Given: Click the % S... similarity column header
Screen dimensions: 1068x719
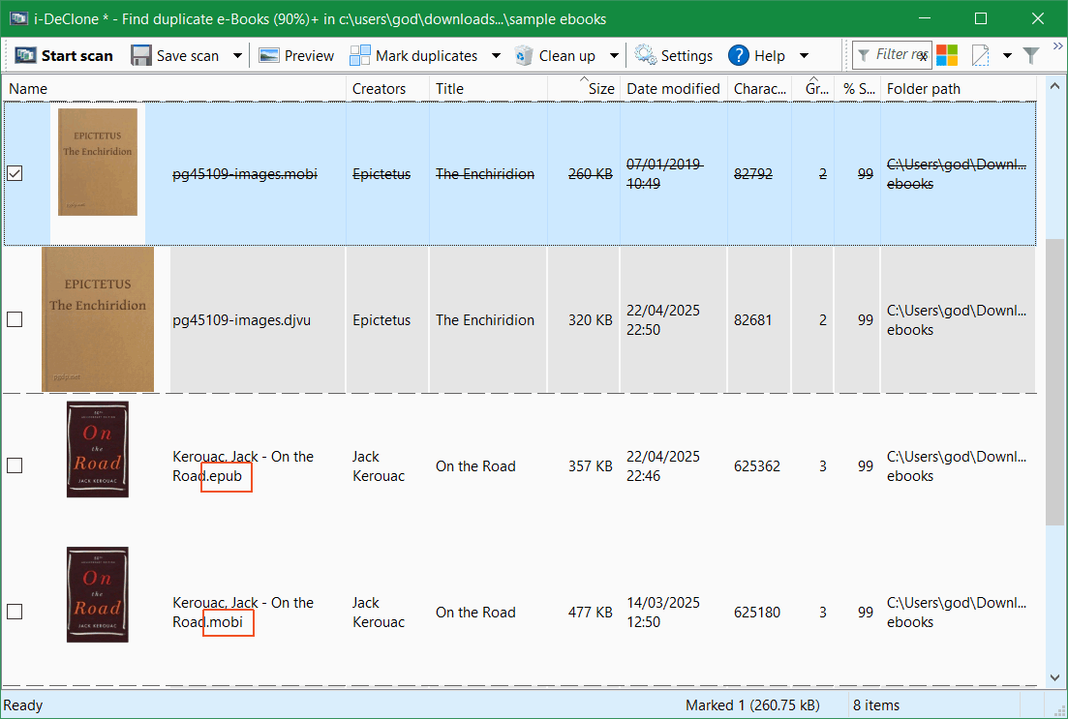Looking at the screenshot, I should coord(858,88).
